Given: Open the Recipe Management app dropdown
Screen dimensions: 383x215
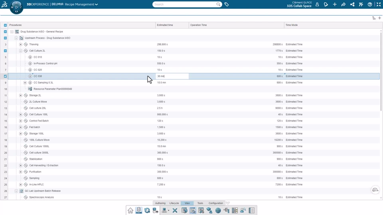Looking at the screenshot, I should (96, 4).
